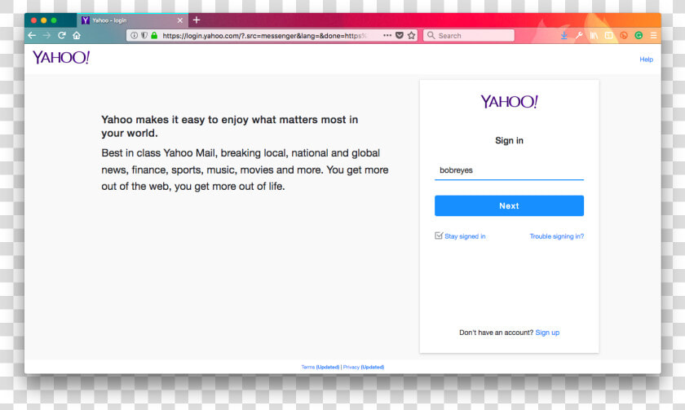
Task: Click the Sign in heading text
Action: coord(509,140)
